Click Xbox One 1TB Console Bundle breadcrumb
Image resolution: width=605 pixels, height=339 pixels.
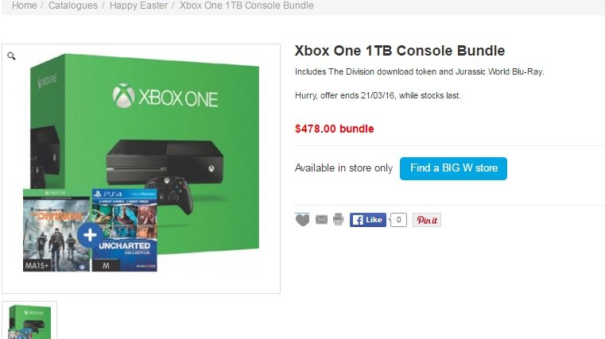[246, 6]
